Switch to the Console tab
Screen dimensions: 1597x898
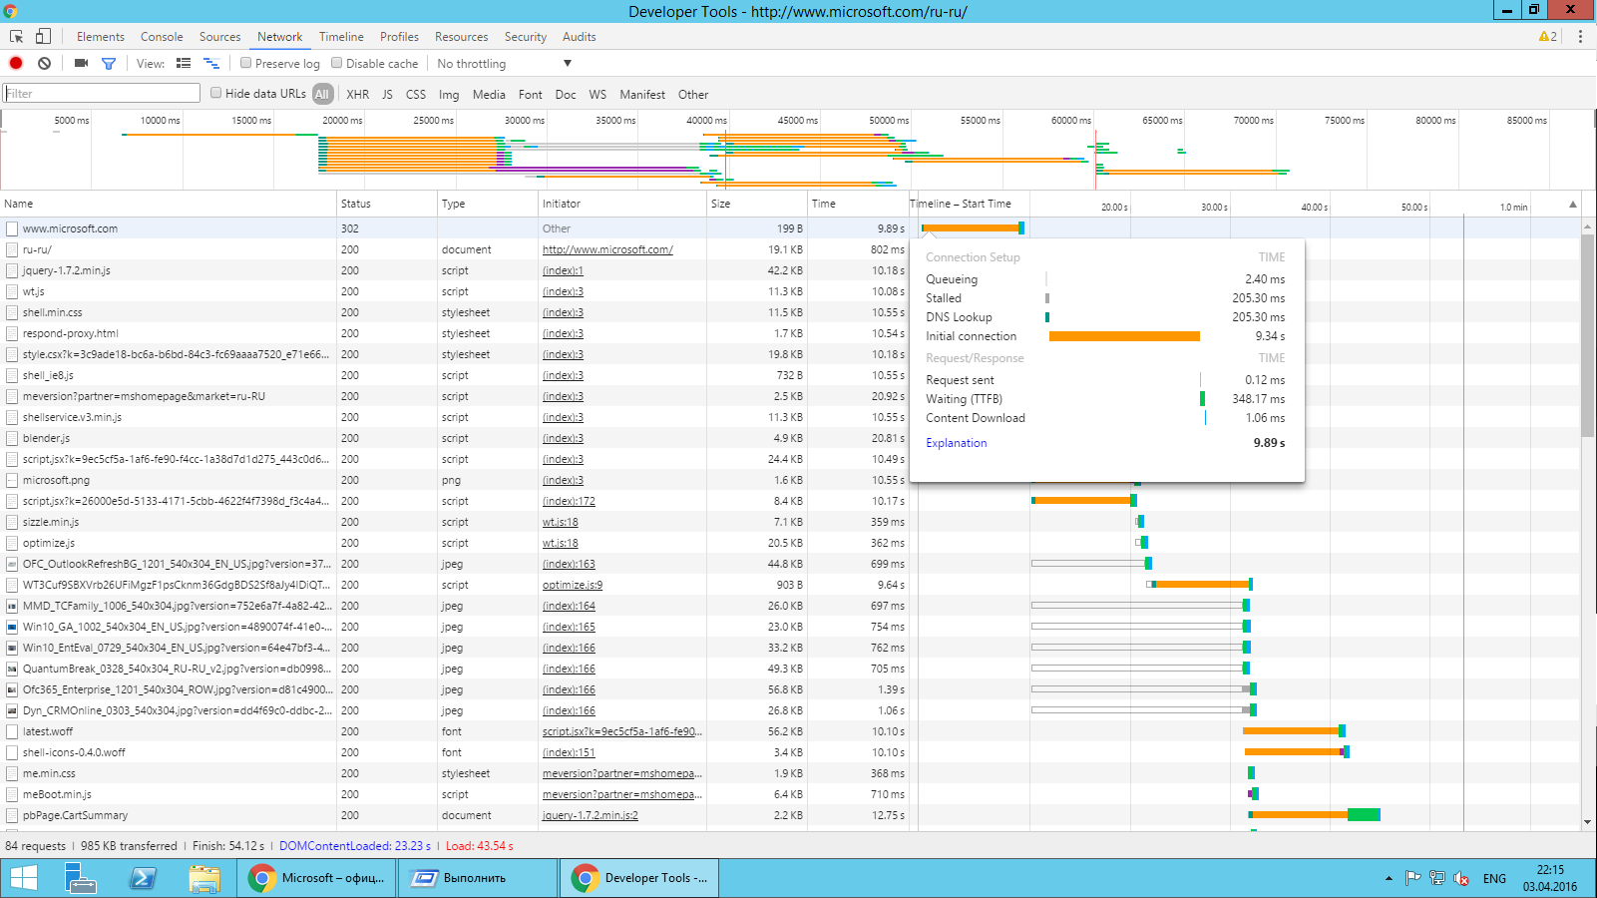(162, 37)
